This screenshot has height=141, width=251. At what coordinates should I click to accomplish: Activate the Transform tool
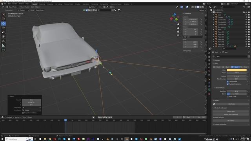4,36
